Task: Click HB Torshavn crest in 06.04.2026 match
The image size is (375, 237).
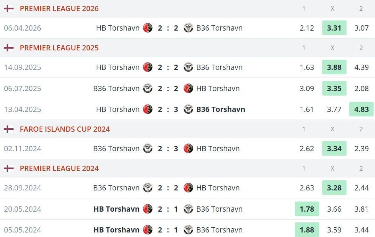Action: click(x=148, y=28)
